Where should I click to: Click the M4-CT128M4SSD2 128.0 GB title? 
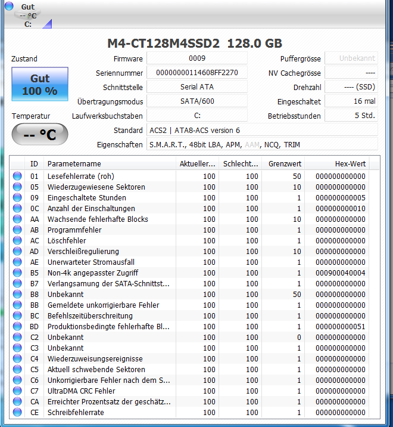(x=195, y=44)
